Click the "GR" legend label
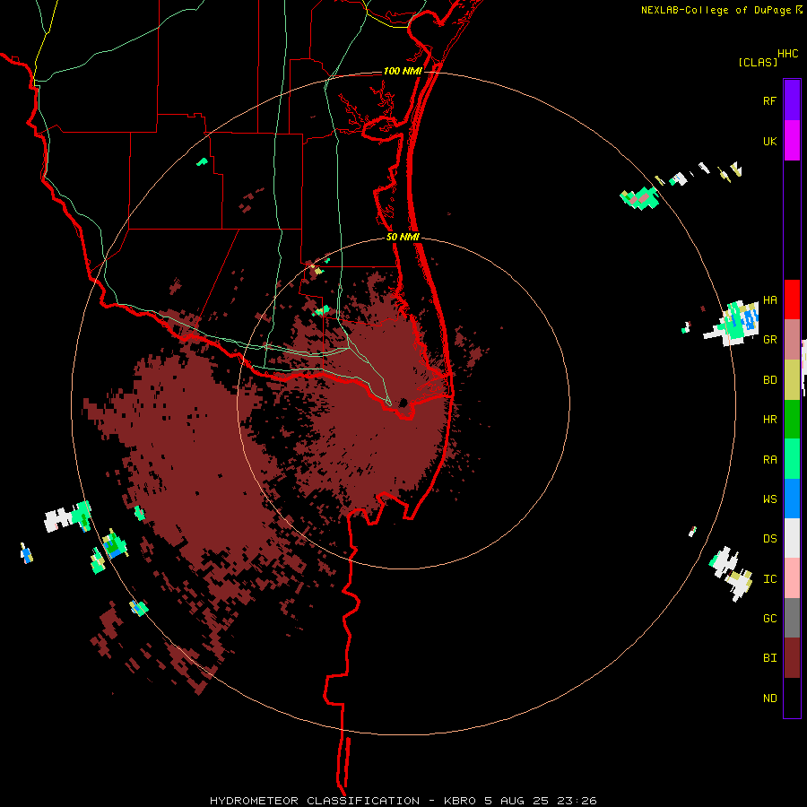 [769, 340]
